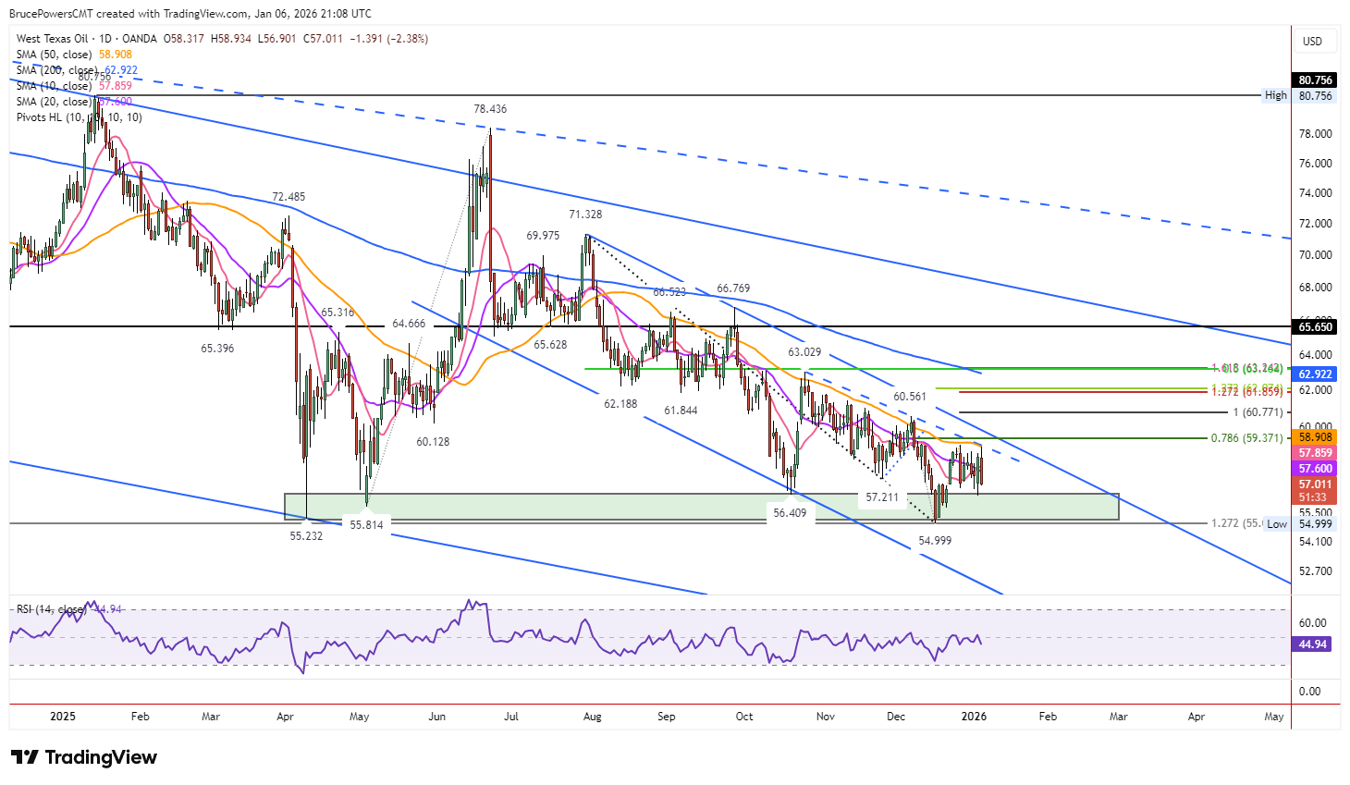The height and width of the screenshot is (785, 1350).
Task: Click the RSI (14, close) indicator label
Action: 70,609
